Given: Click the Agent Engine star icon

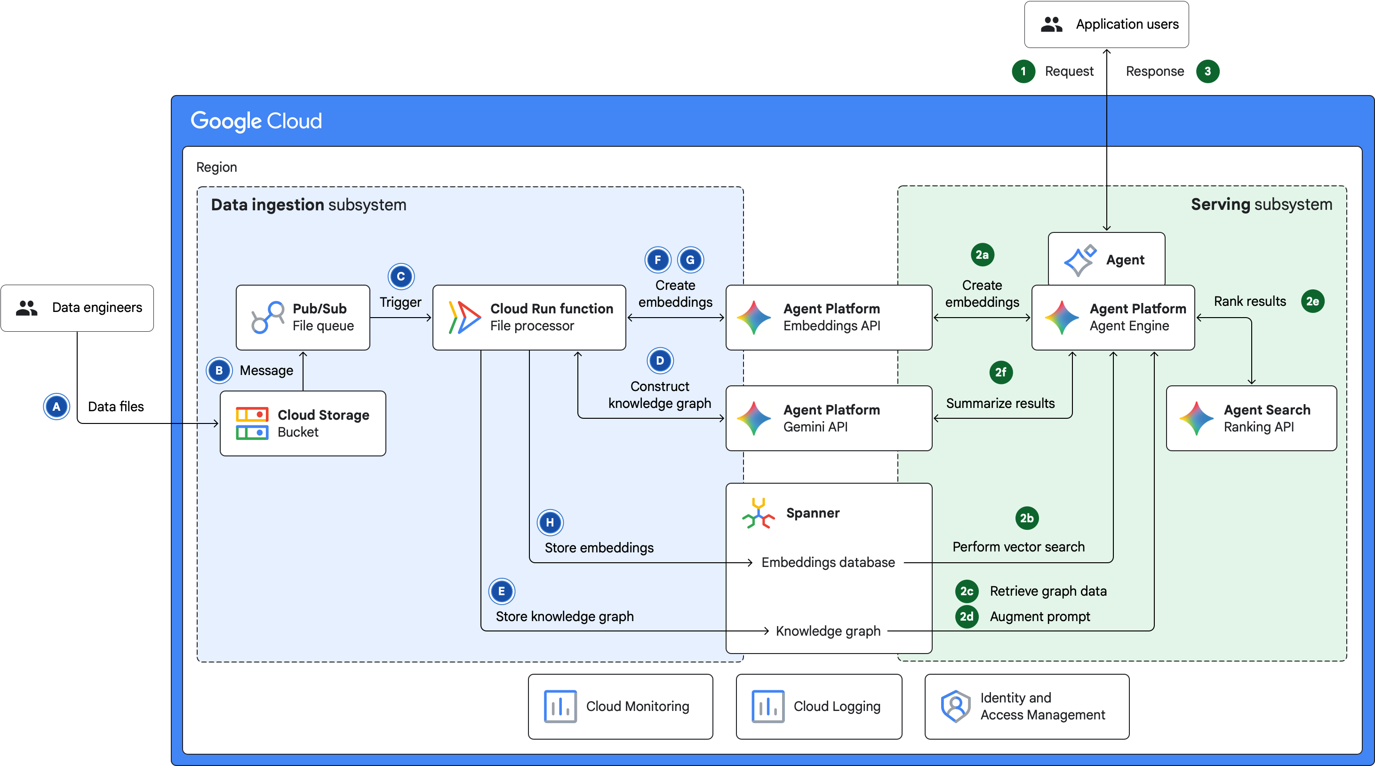Looking at the screenshot, I should (1061, 318).
